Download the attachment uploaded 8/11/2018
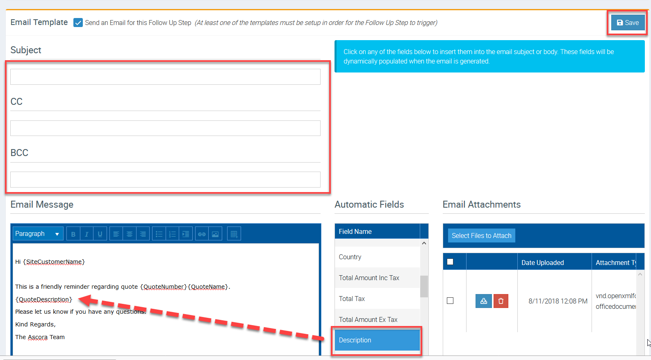Screen dimensions: 651x360 click(483, 301)
